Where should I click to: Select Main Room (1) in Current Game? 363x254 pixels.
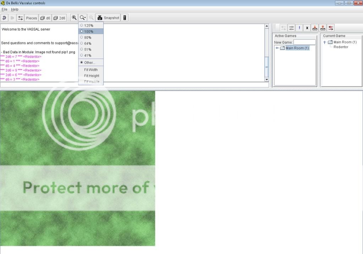(x=345, y=42)
